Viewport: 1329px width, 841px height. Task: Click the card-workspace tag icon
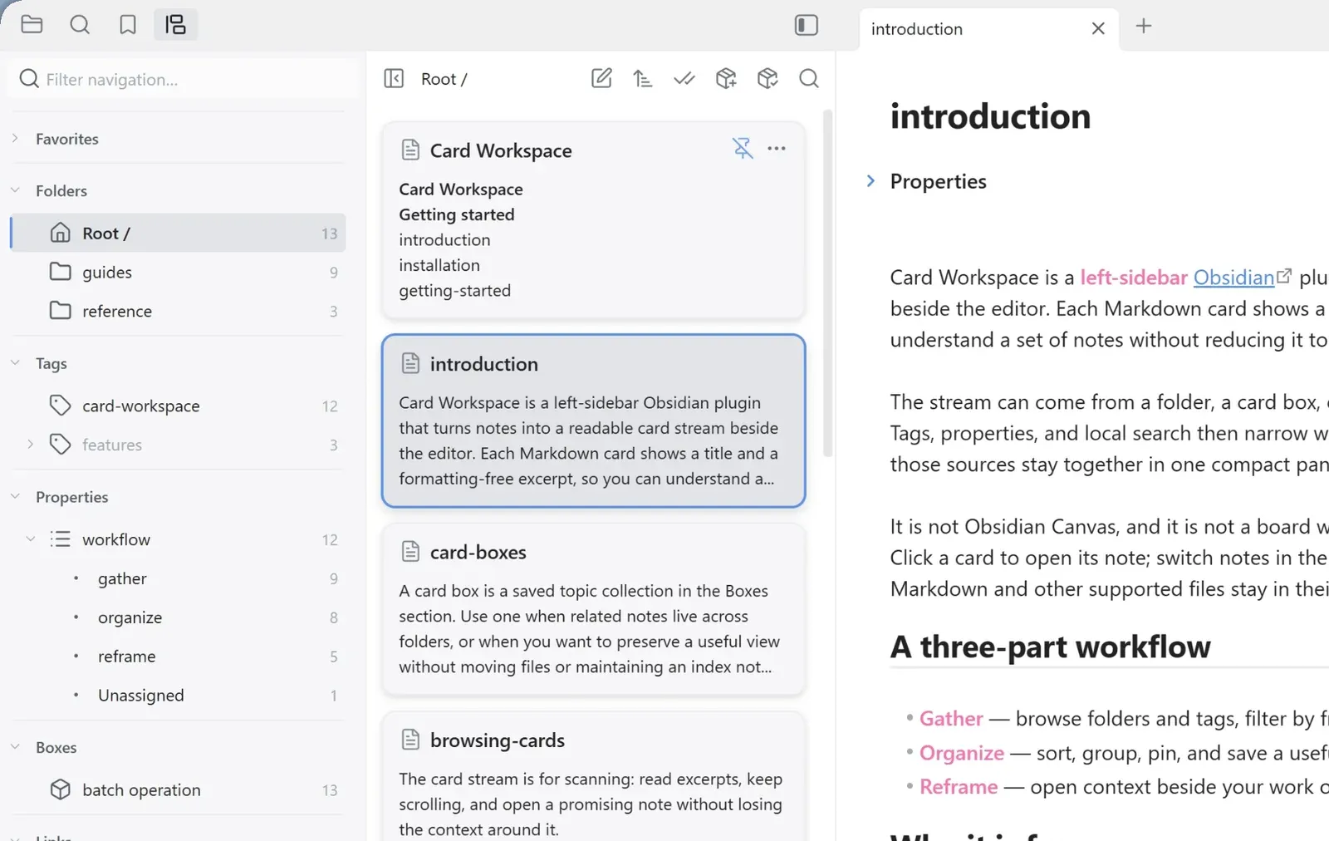pos(60,406)
